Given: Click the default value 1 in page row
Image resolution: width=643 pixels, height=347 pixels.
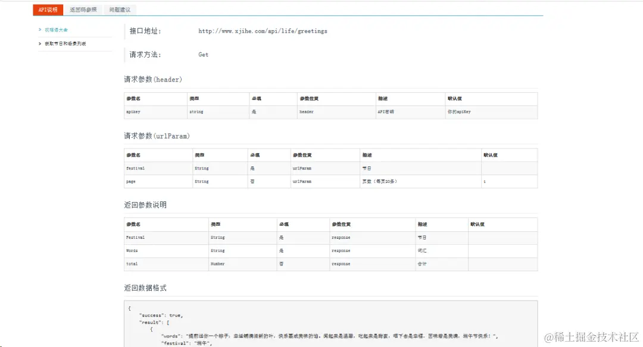Looking at the screenshot, I should (x=509, y=182).
